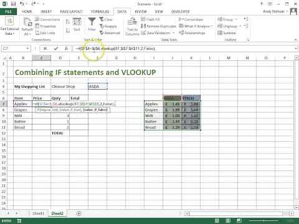Select the ASDA shop cell
The height and width of the screenshot is (224, 299).
[x=98, y=86]
